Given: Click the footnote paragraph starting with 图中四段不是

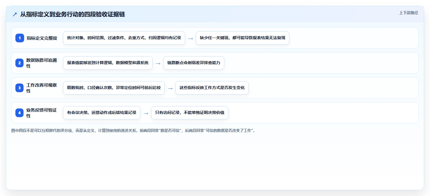Looking at the screenshot, I should (x=133, y=131).
